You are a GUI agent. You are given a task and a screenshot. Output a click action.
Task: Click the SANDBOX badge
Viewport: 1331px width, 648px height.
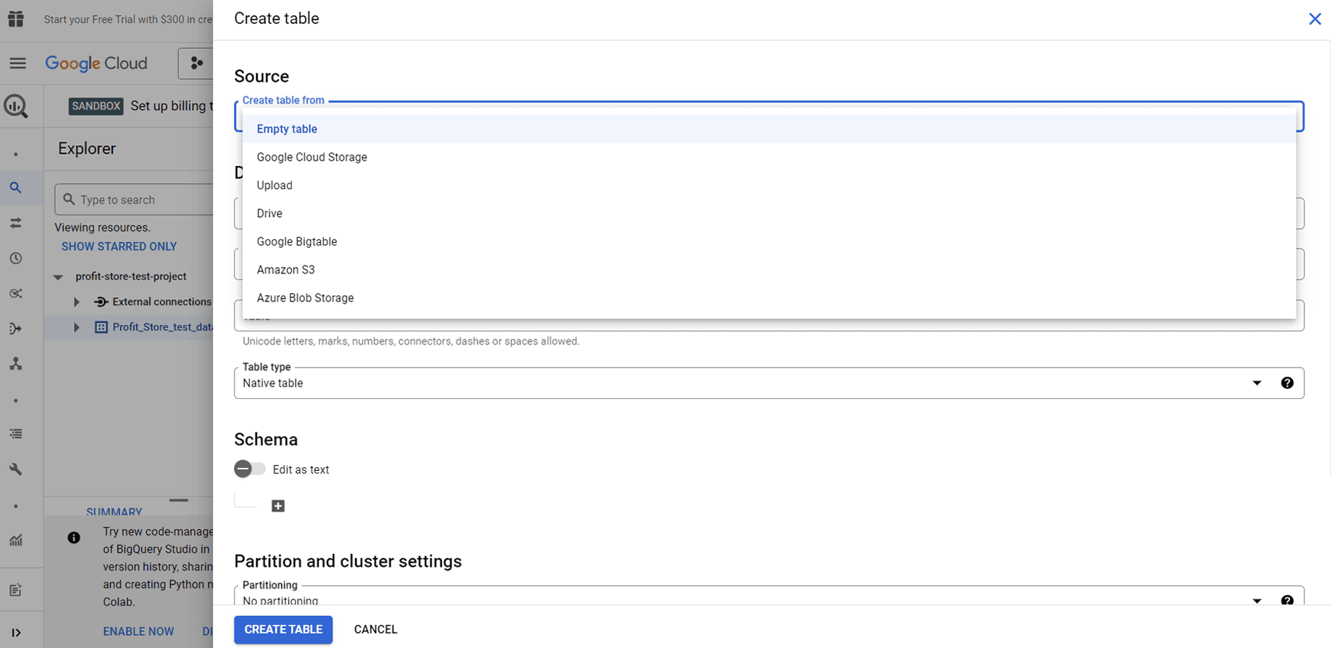coord(96,106)
